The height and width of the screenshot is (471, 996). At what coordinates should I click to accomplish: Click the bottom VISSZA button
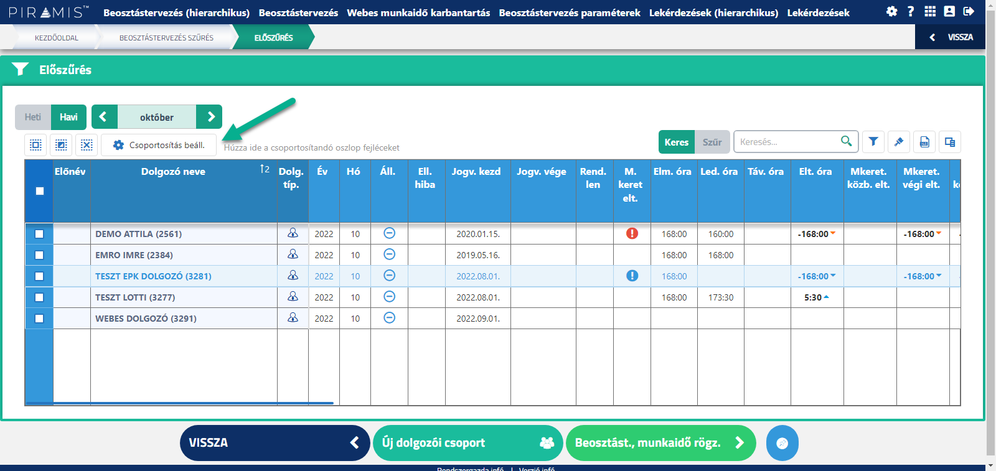pyautogui.click(x=275, y=443)
